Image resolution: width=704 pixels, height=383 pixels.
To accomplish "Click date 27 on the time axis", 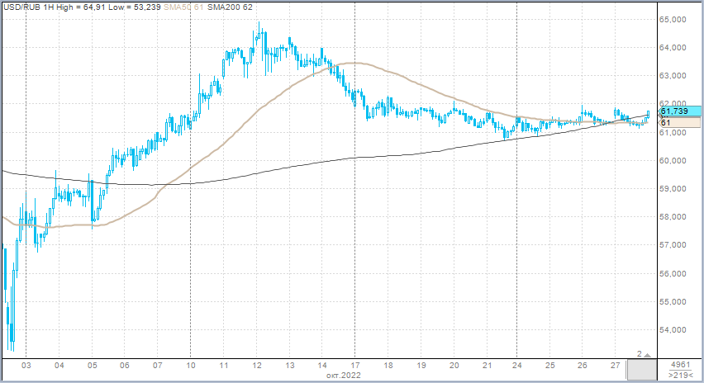I will (616, 365).
